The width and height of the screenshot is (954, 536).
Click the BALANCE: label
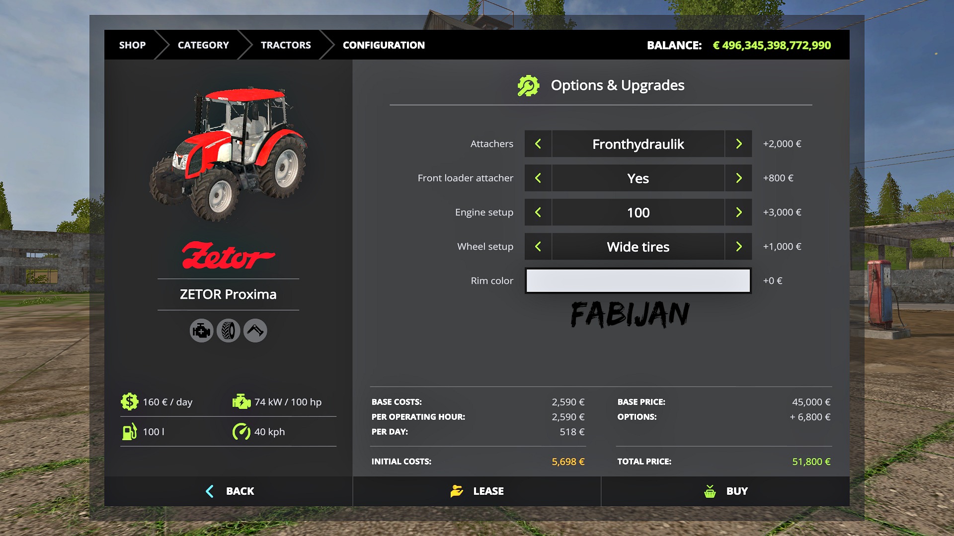click(x=674, y=45)
